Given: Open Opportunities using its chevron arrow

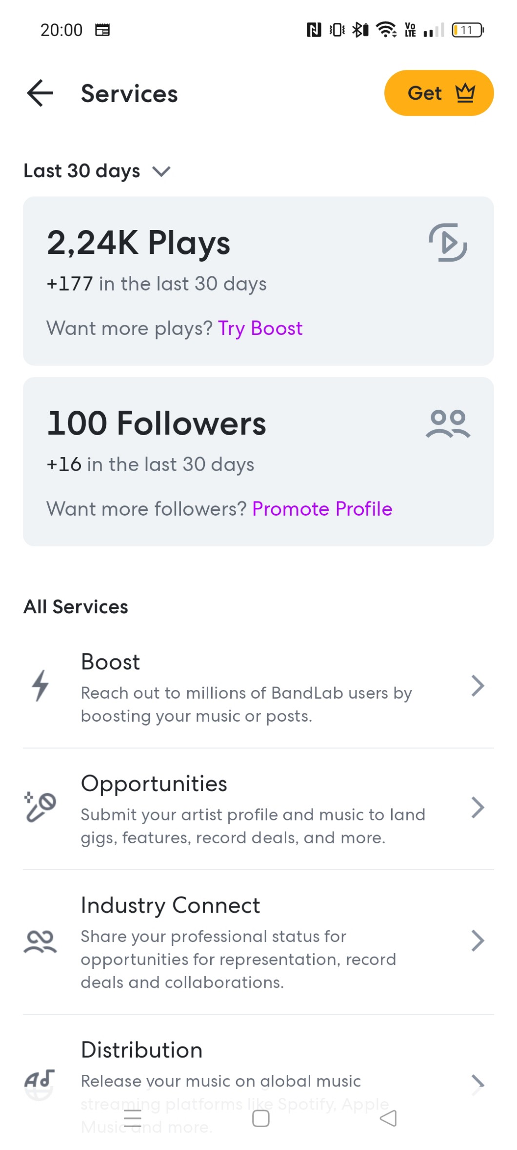Looking at the screenshot, I should [477, 807].
